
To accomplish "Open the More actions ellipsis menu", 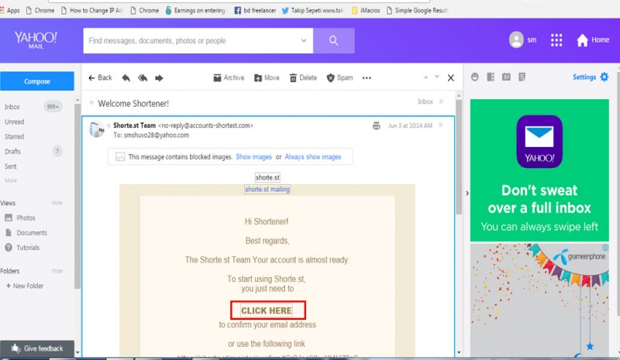I will [367, 78].
